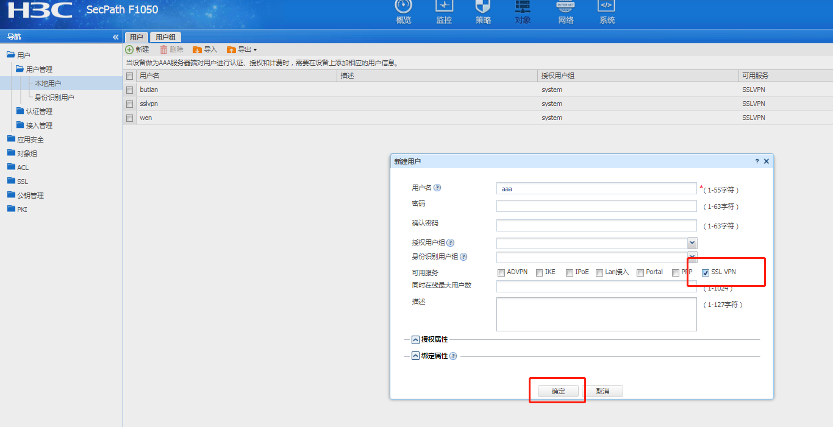This screenshot has height=427, width=833.
Task: Click the 确定 button
Action: 558,391
